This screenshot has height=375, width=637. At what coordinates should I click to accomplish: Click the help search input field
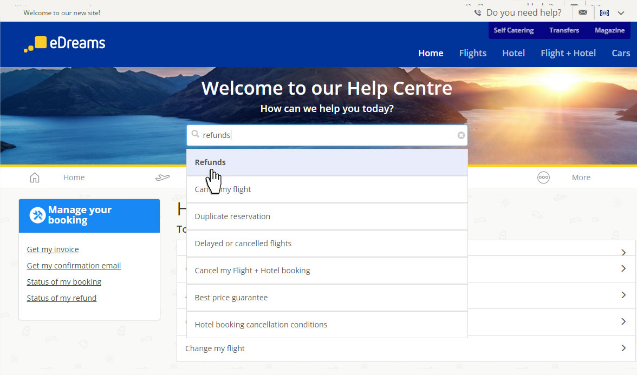[x=325, y=135]
